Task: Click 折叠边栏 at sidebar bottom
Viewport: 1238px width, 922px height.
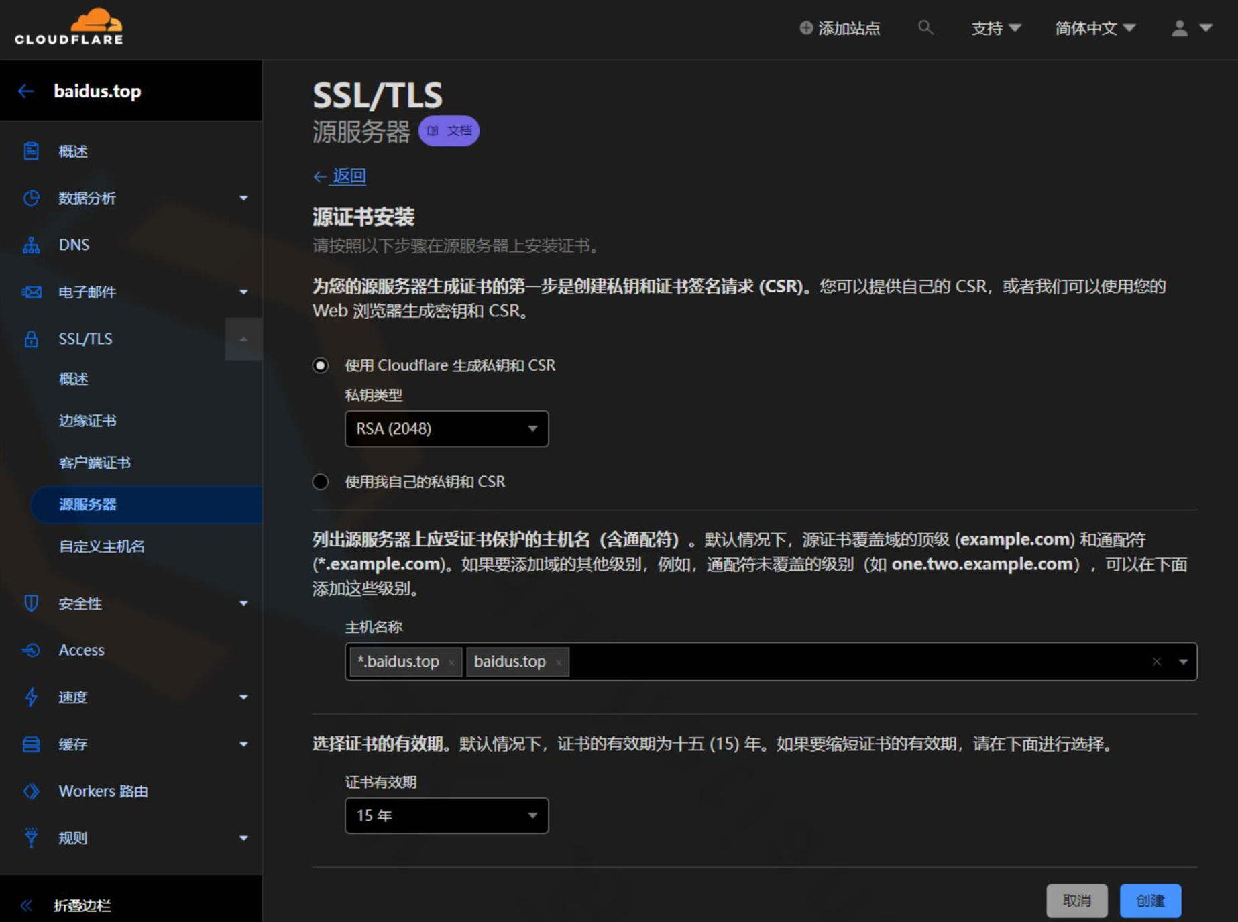Action: click(x=82, y=905)
